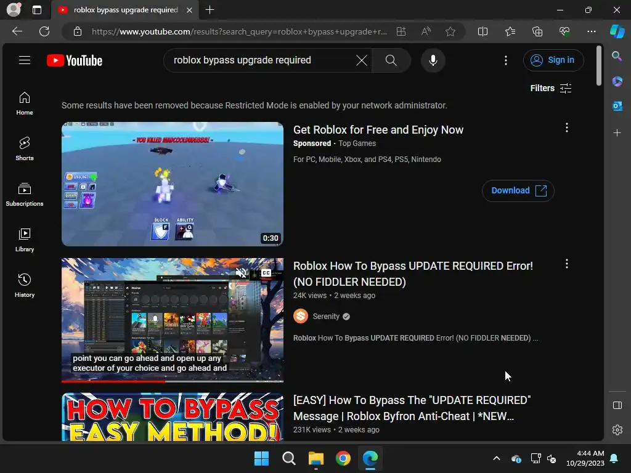Image resolution: width=631 pixels, height=473 pixels.
Task: Open Copilot in the Edge sidebar
Action: [x=617, y=31]
